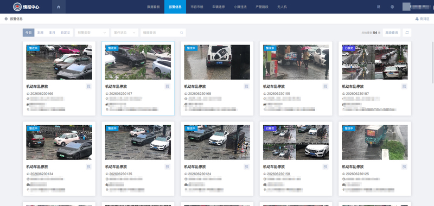Click 已移交 badge on card 202606230187

pyautogui.click(x=348, y=48)
